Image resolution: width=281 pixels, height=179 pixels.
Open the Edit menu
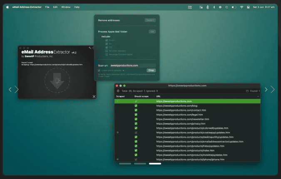(55, 7)
